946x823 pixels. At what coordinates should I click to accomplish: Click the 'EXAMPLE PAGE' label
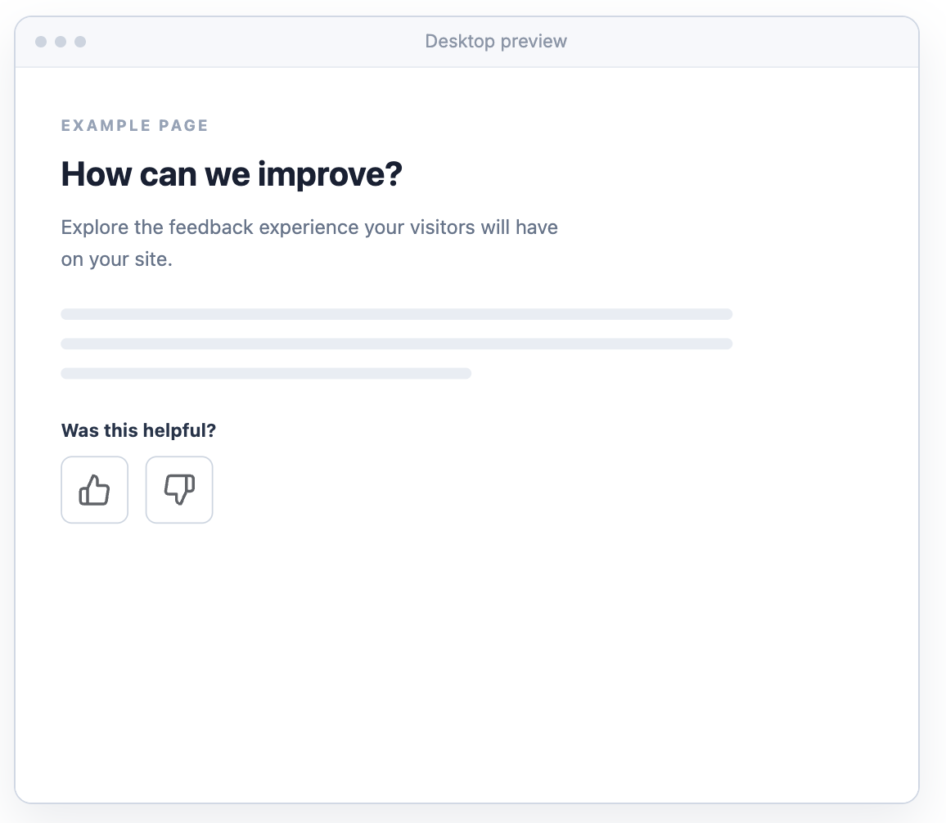pyautogui.click(x=135, y=125)
